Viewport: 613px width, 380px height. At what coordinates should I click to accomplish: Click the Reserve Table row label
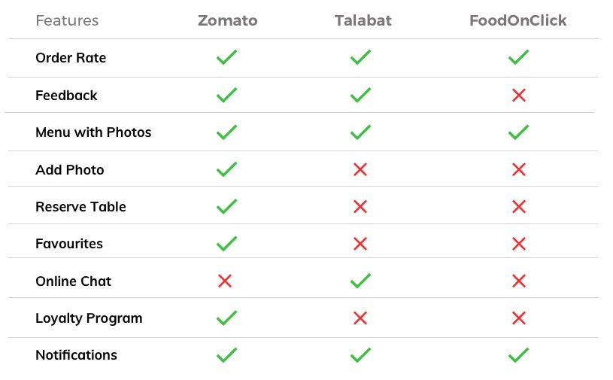pos(80,207)
